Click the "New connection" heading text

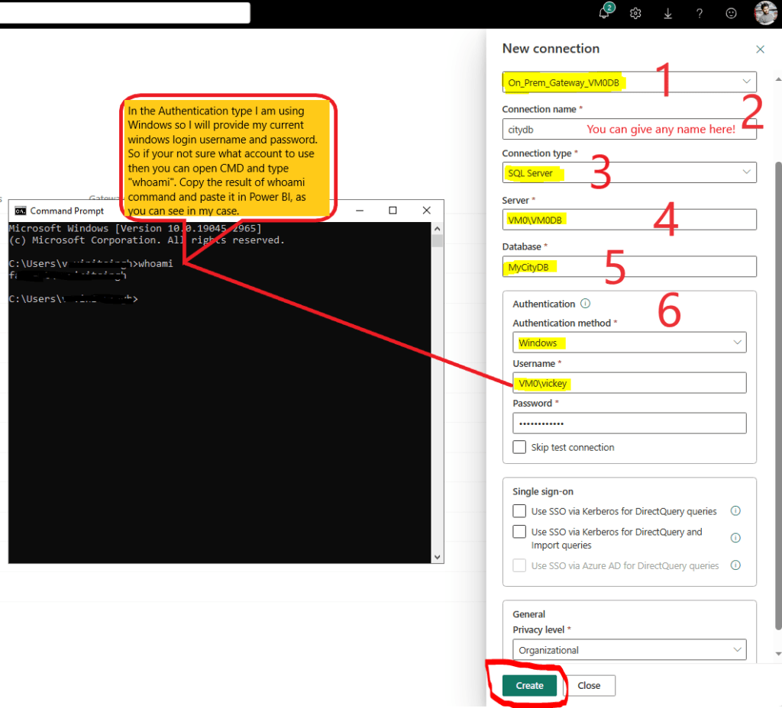[551, 49]
